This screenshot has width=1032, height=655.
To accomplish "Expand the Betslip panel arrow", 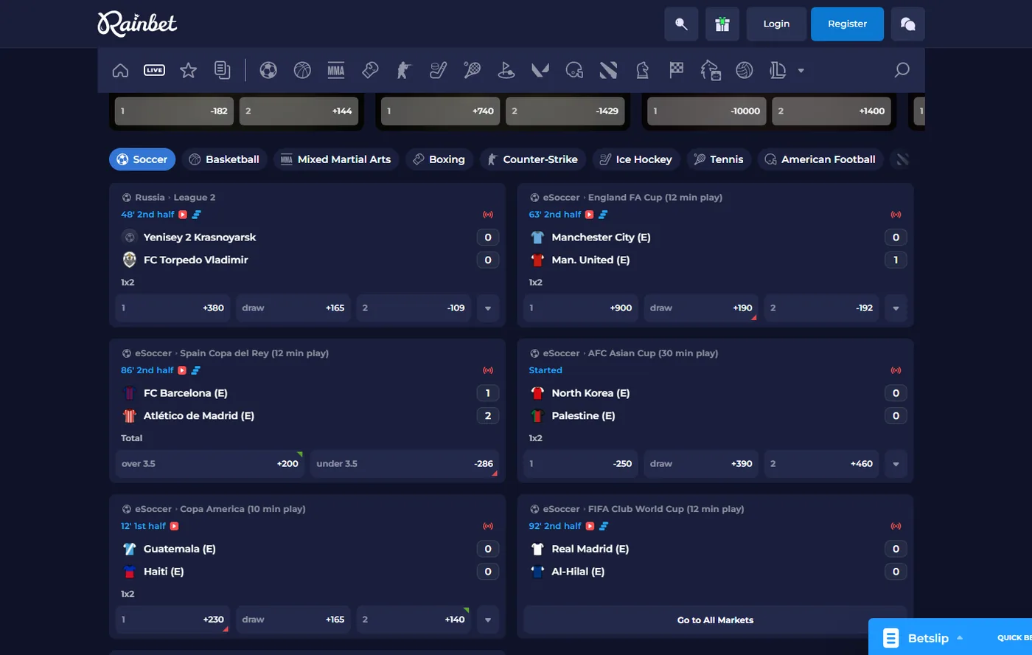I will click(960, 638).
